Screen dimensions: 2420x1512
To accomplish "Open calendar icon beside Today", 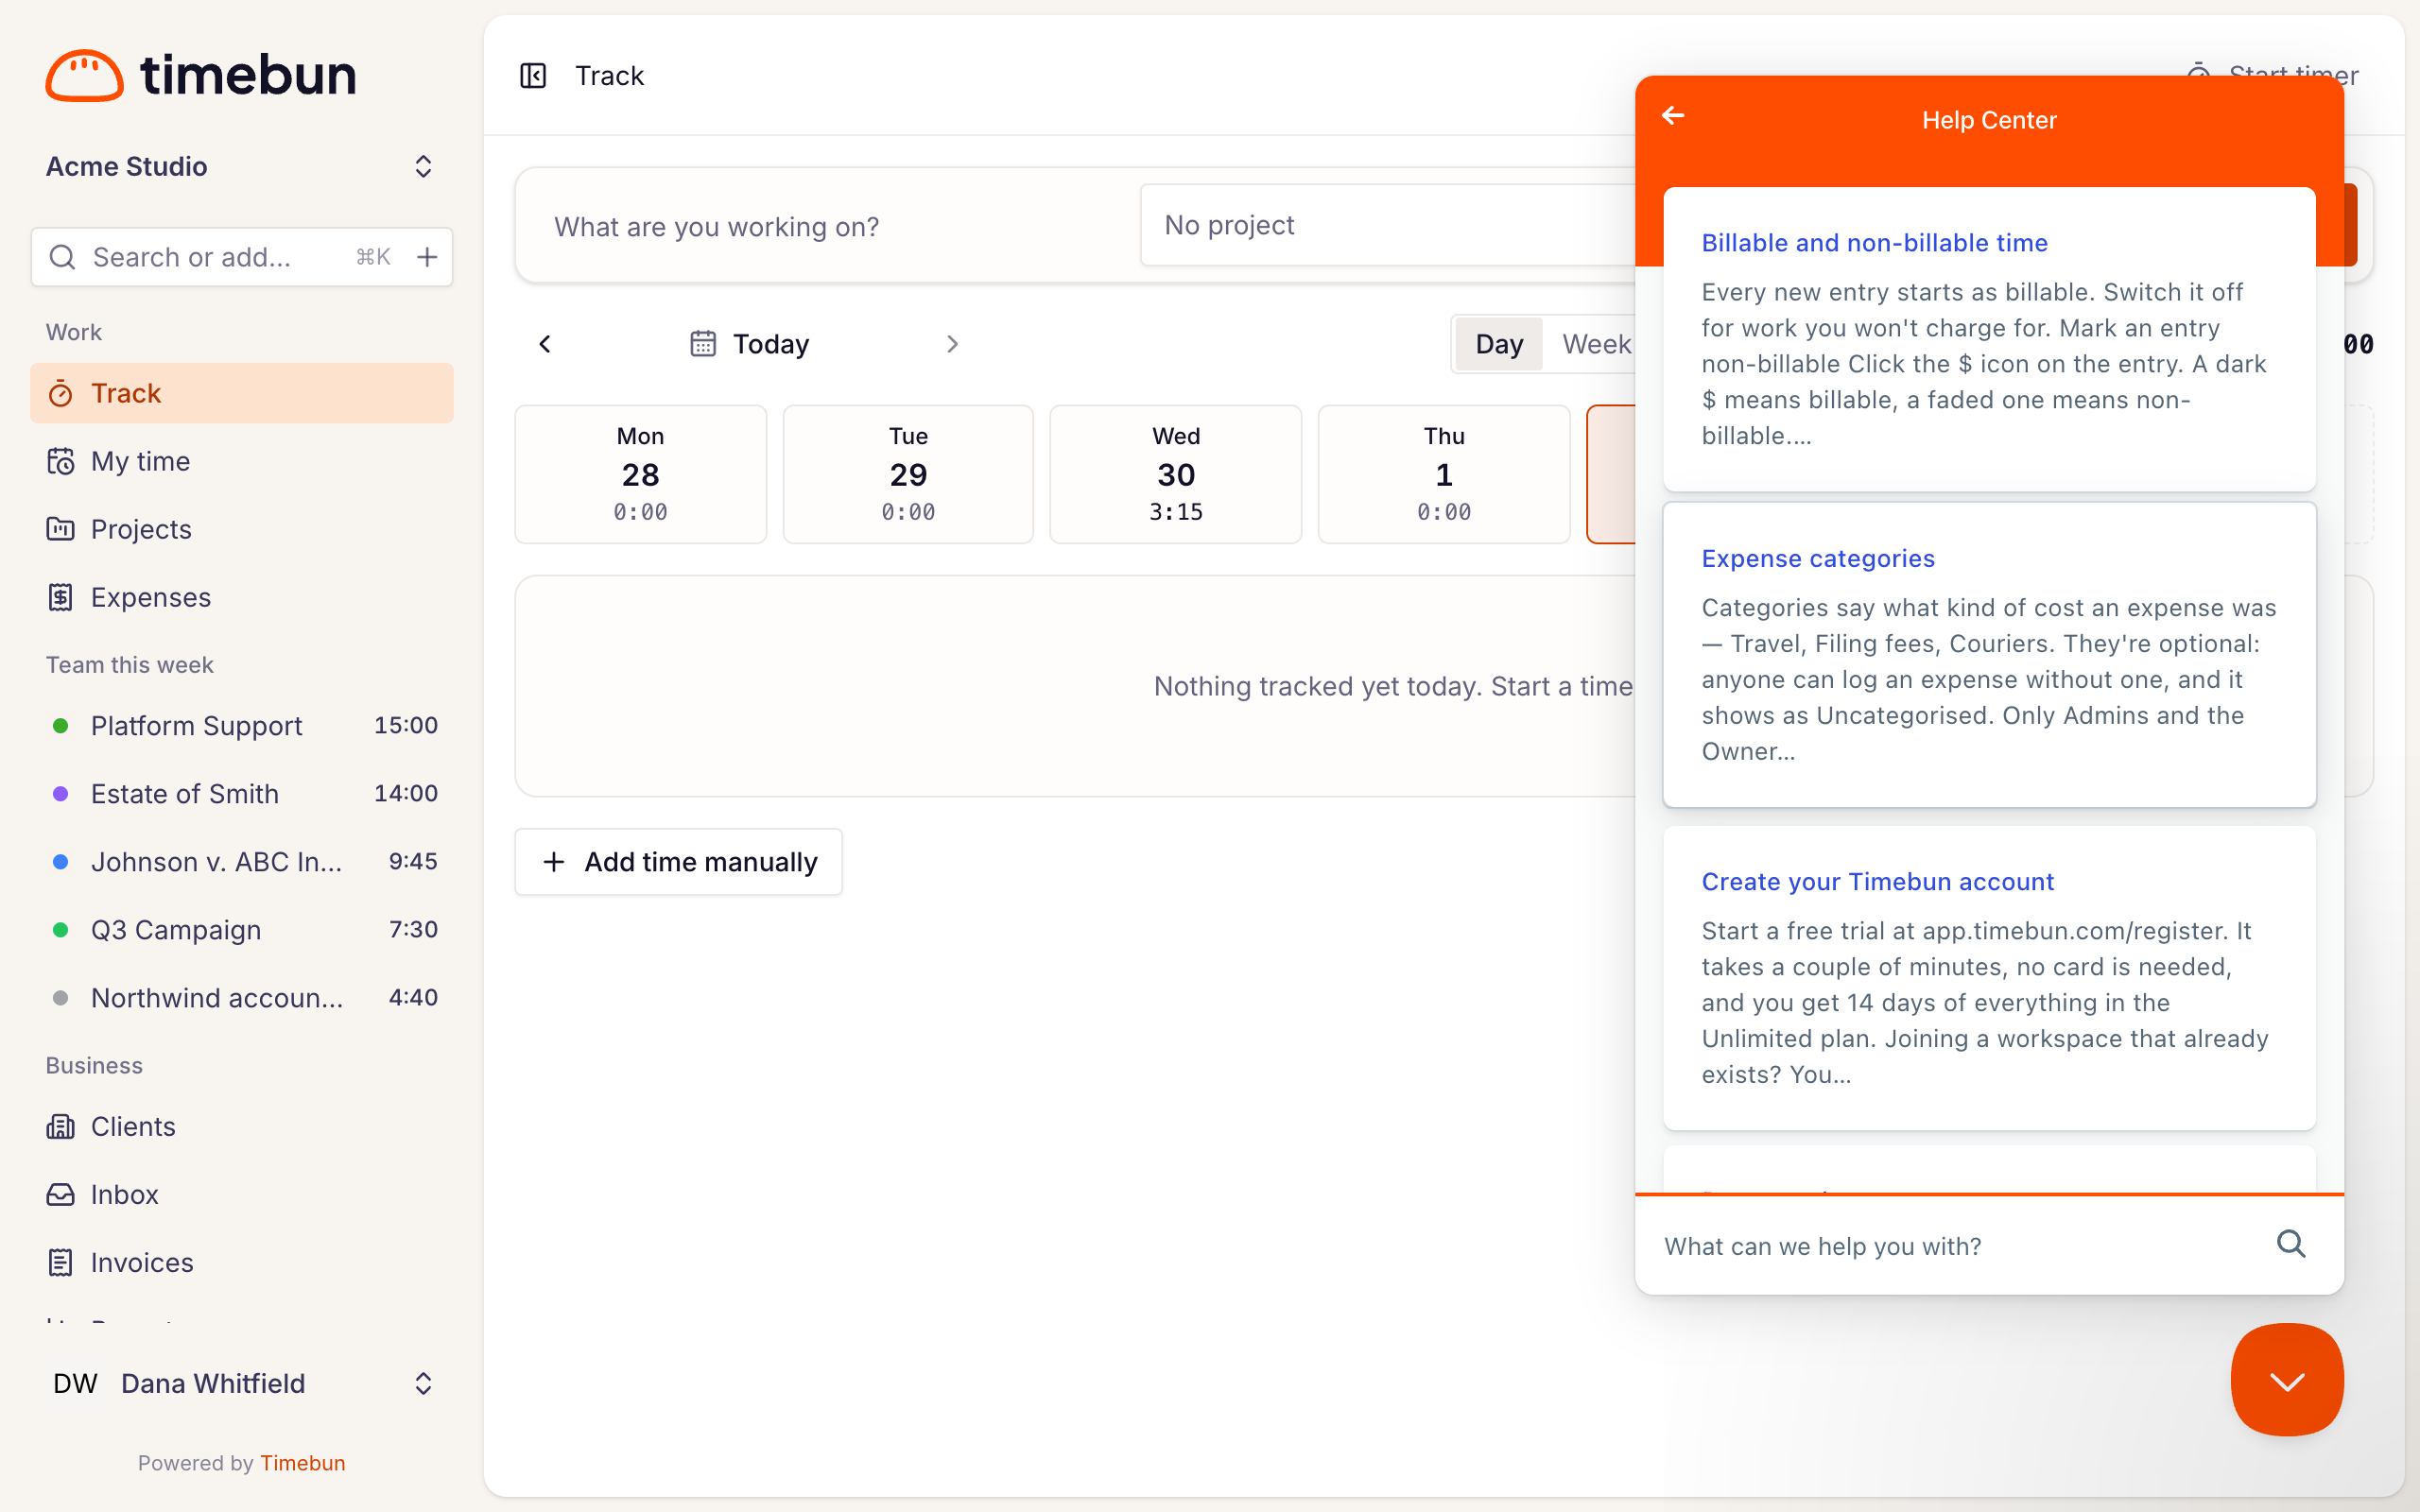I will (703, 344).
